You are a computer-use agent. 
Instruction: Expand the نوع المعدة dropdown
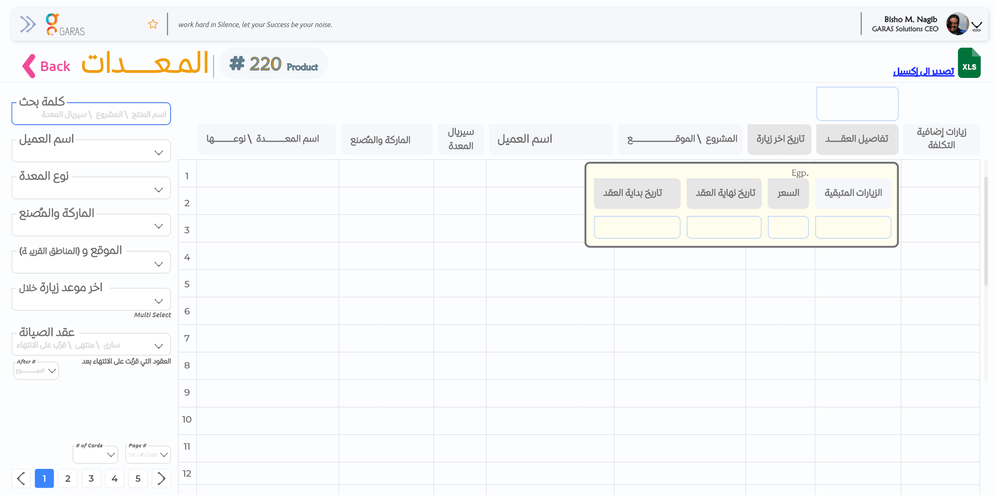tap(91, 189)
